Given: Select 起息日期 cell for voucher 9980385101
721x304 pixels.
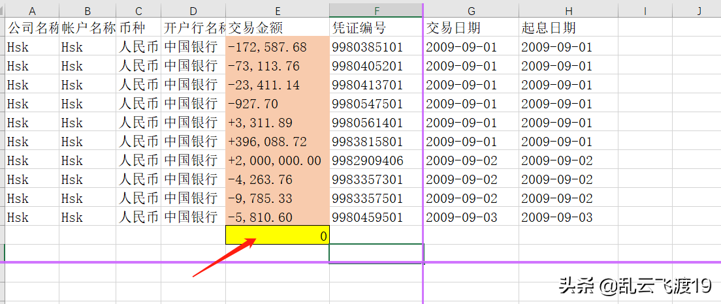Looking at the screenshot, I should coord(568,47).
